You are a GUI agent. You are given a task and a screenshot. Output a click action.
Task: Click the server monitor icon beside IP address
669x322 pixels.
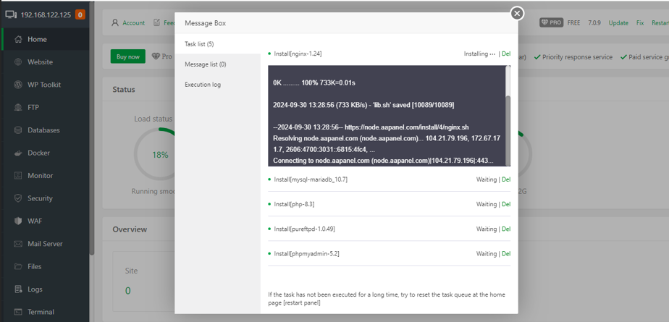tap(11, 14)
